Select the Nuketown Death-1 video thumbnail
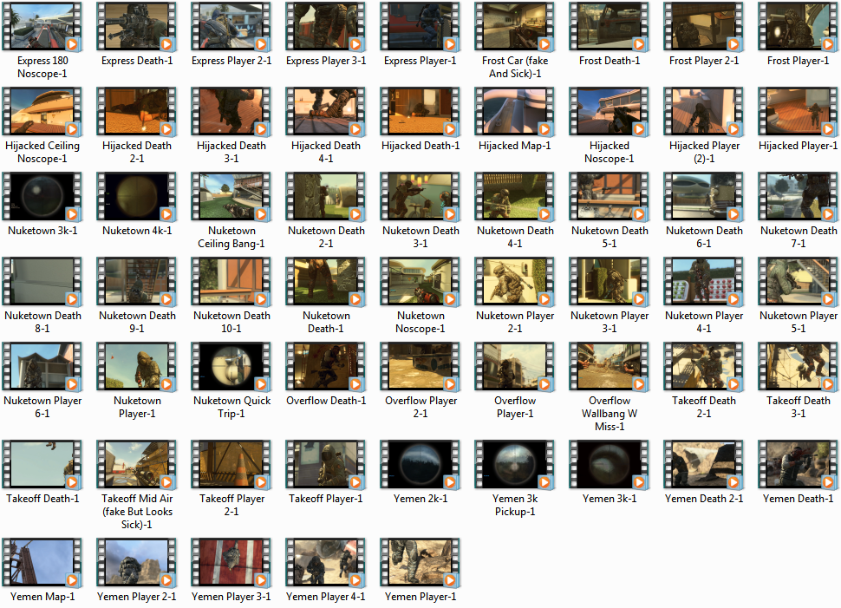 click(x=326, y=281)
